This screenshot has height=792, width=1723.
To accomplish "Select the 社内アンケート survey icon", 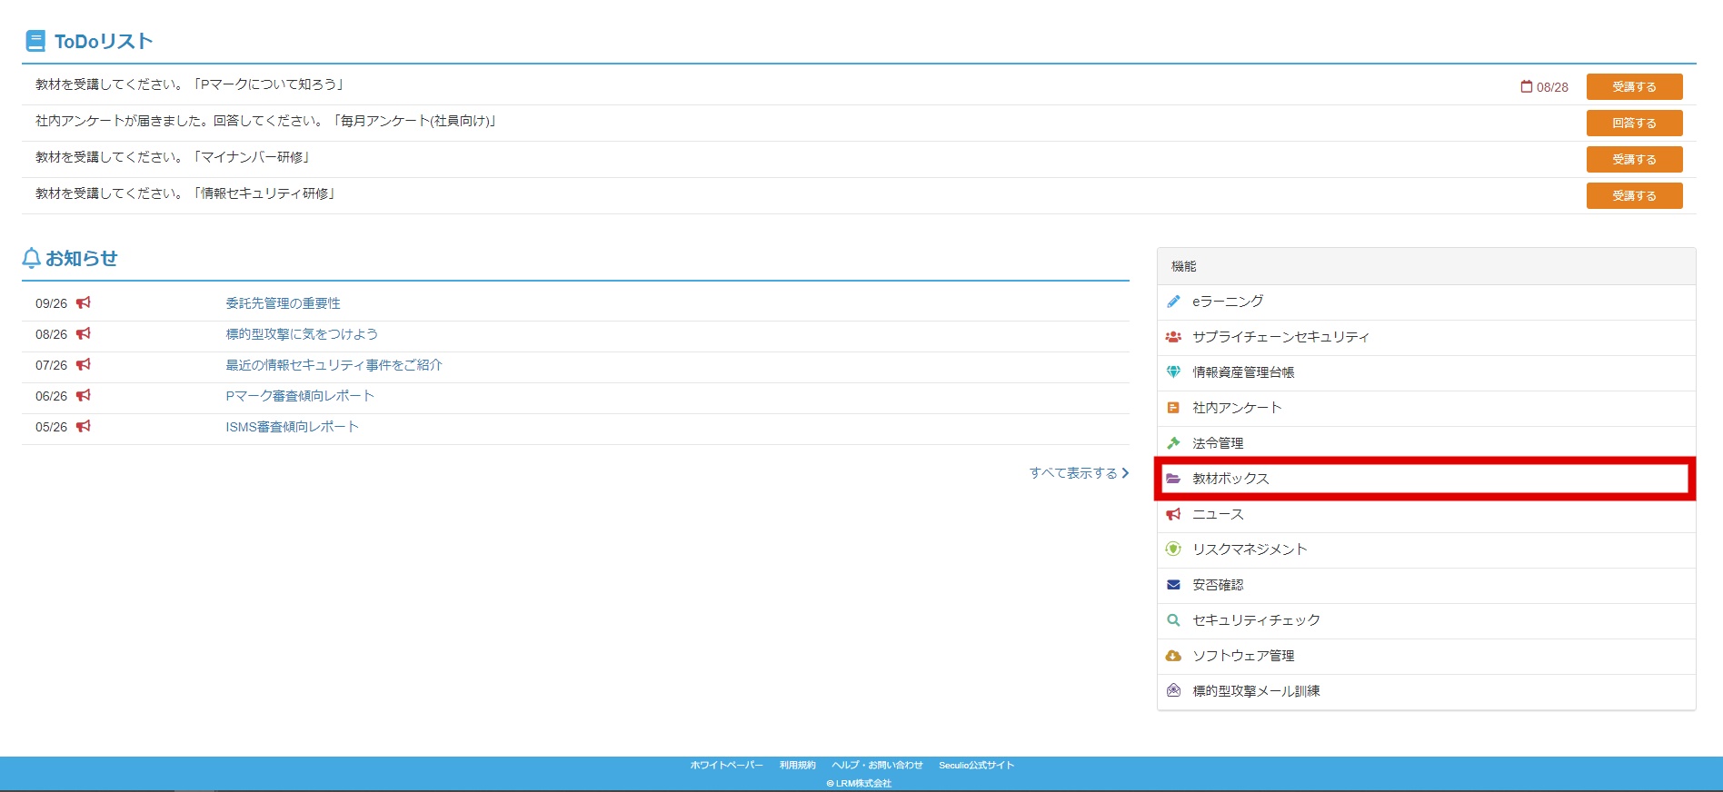I will point(1173,408).
